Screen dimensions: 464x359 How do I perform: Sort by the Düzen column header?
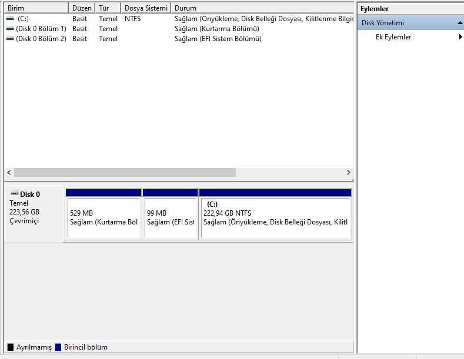(82, 8)
